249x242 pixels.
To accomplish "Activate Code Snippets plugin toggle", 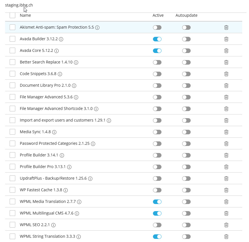I will point(157,74).
